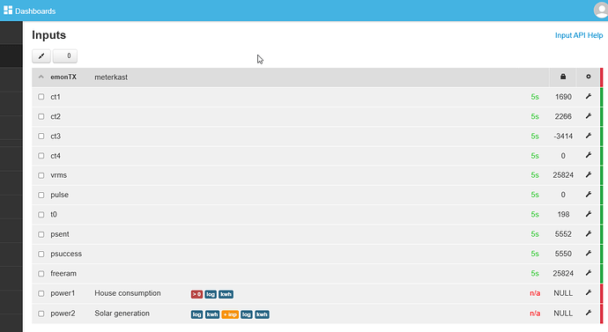Click the freeram input name
The height and width of the screenshot is (332, 608).
[x=63, y=274]
